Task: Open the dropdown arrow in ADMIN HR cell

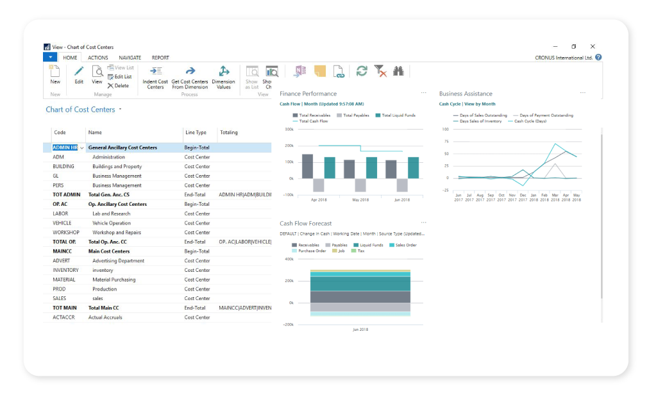Action: coord(82,148)
